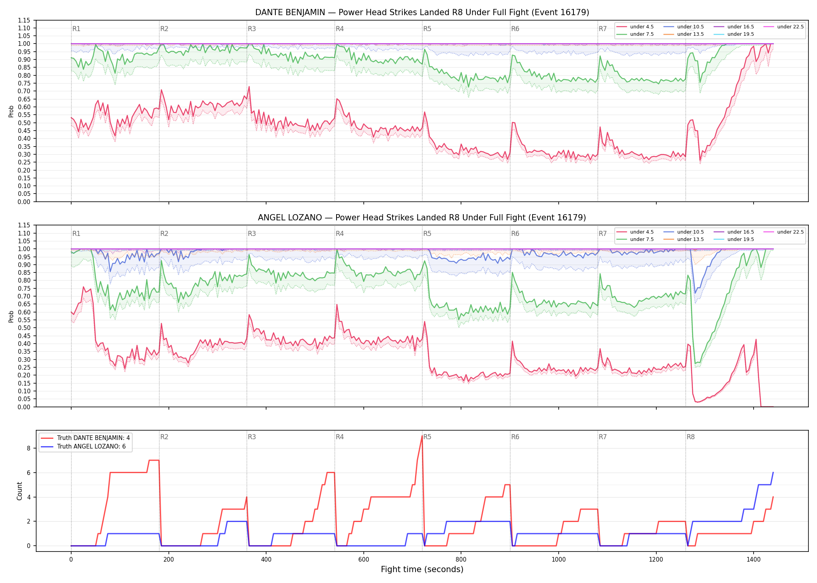Click R8 label in the Count chart
Viewport: 817px width, 583px height.
(691, 437)
